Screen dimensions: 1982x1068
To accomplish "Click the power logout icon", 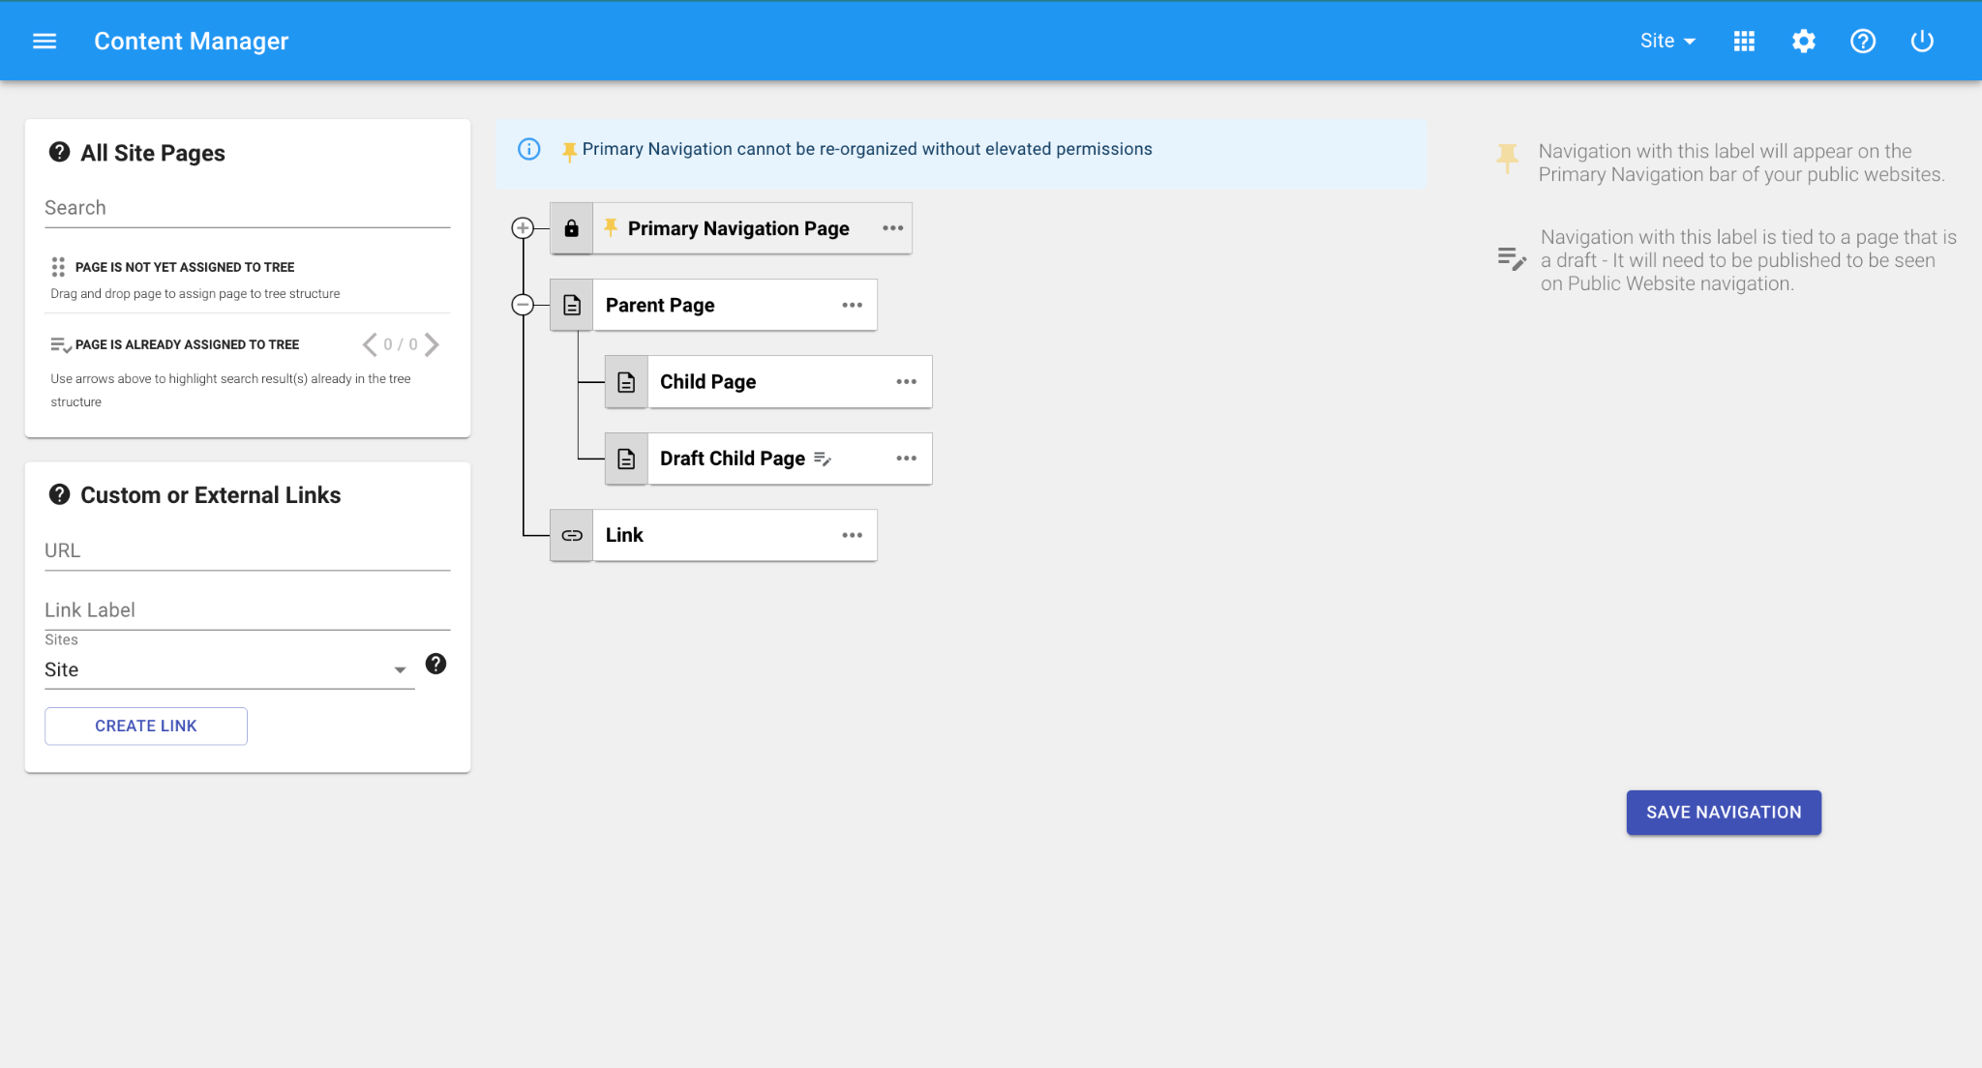I will [x=1921, y=41].
